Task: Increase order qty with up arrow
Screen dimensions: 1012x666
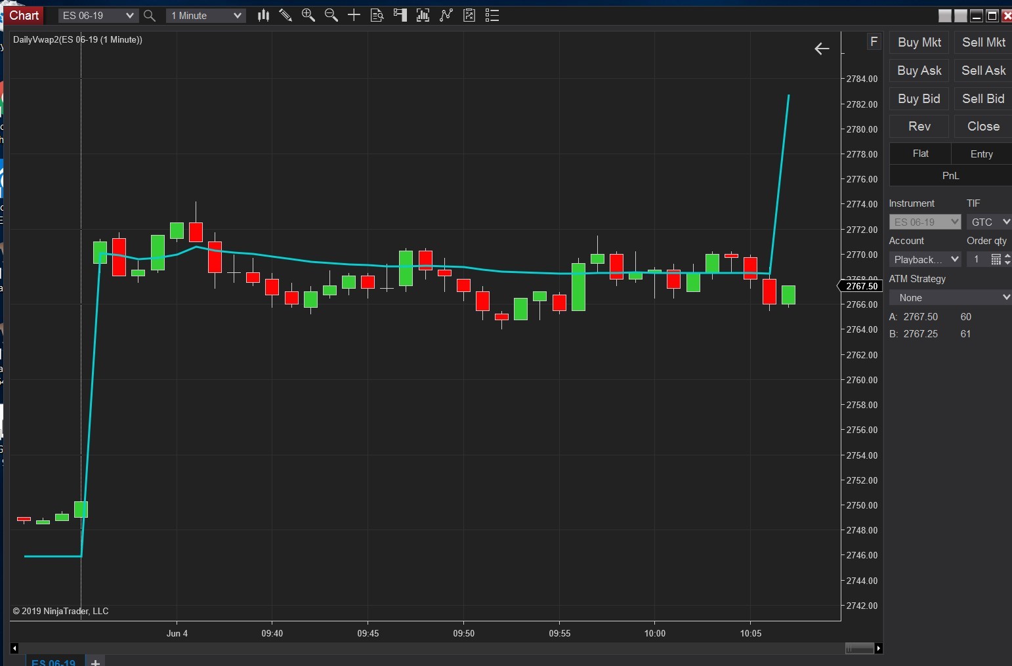Action: 1008,256
